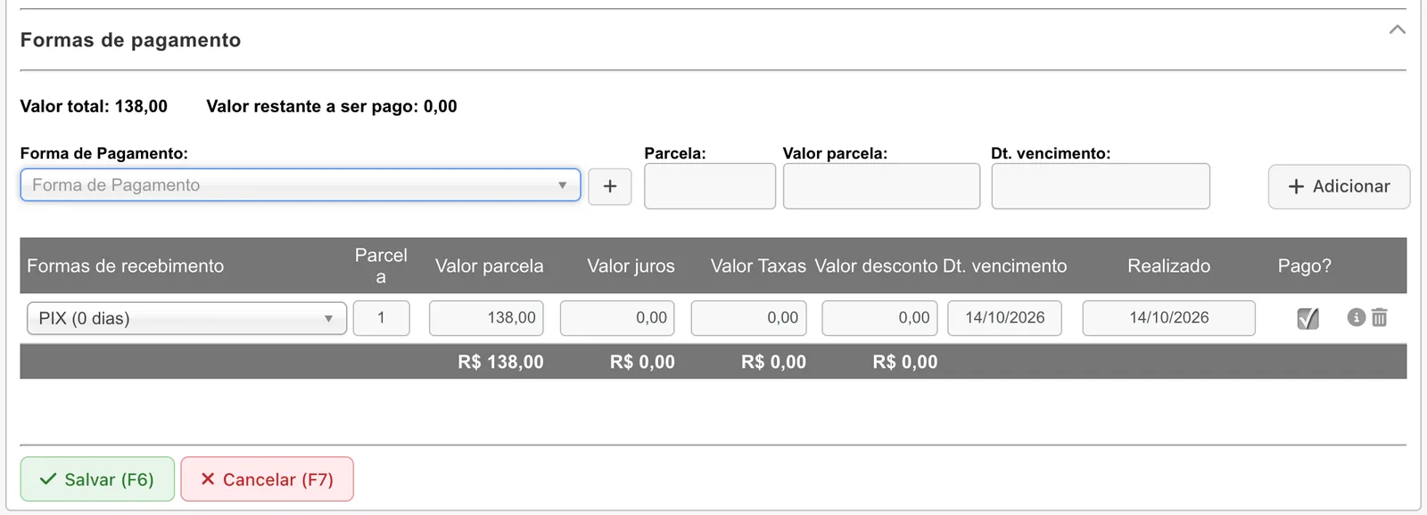This screenshot has width=1427, height=515.
Task: Click the Valor Taxas column header
Action: point(758,266)
